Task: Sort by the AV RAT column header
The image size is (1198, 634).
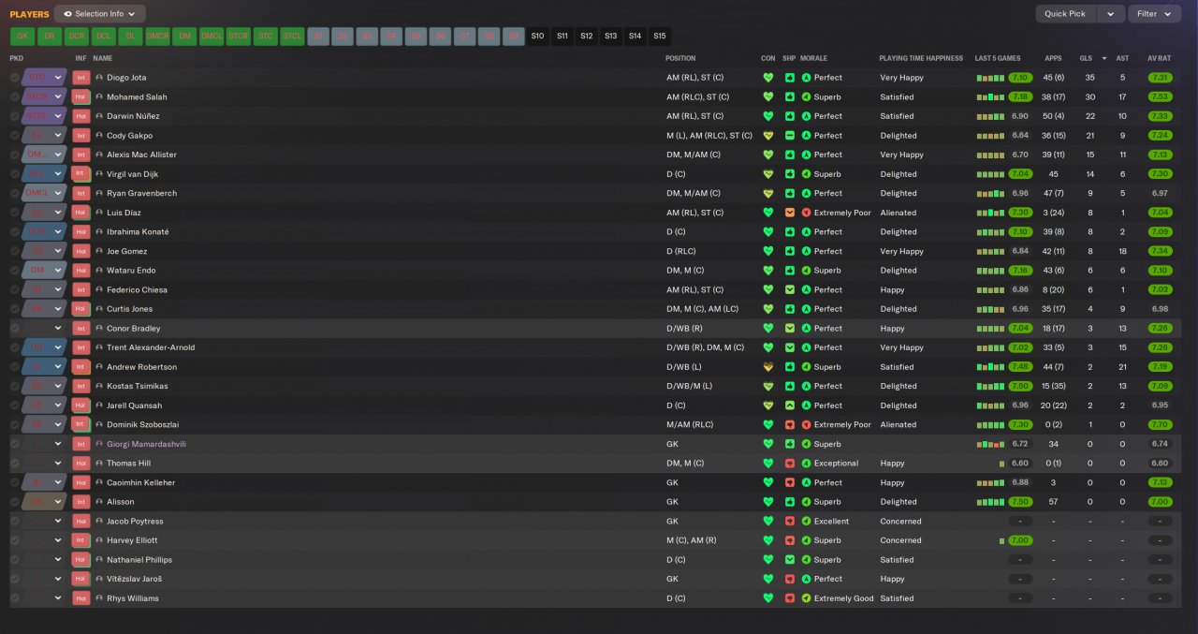Action: click(x=1159, y=58)
